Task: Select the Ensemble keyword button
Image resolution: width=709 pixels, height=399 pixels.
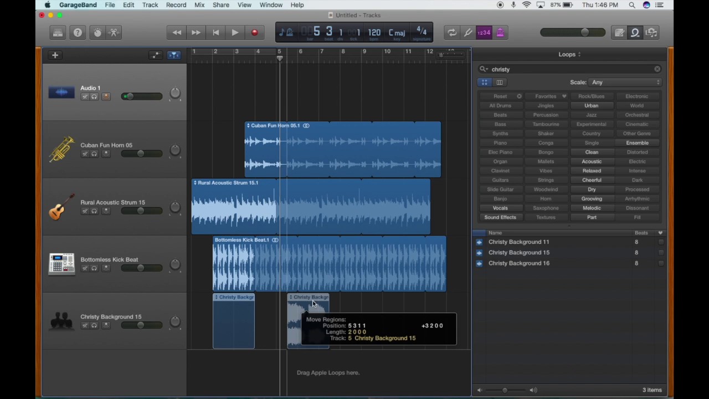Action: pos(637,143)
